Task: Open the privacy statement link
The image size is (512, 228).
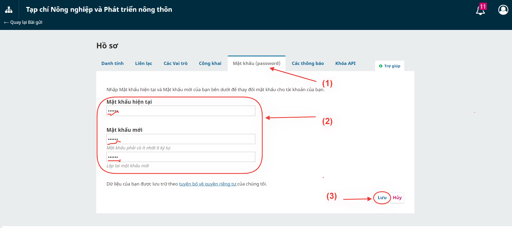Action: coord(208,184)
